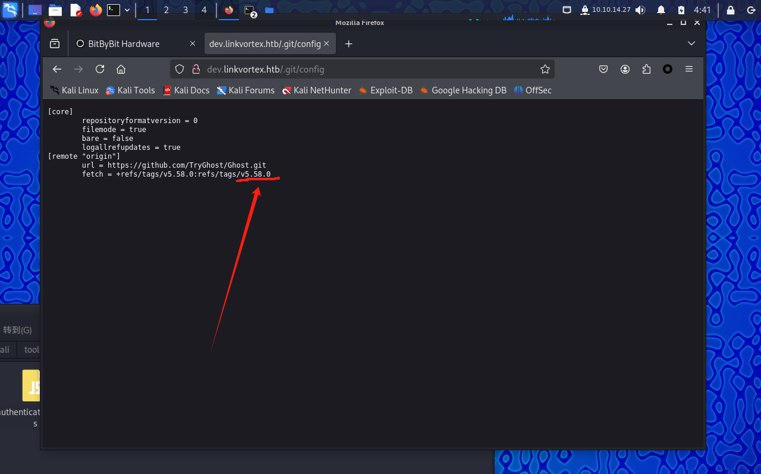
Task: Minimize the Firefox window
Action: [x=670, y=23]
